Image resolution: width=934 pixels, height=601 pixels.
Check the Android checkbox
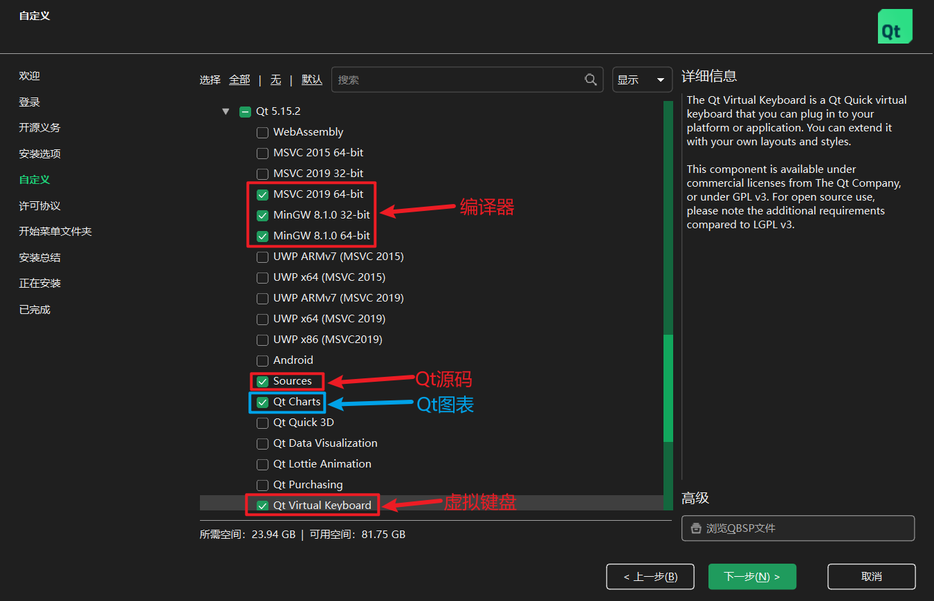[262, 360]
